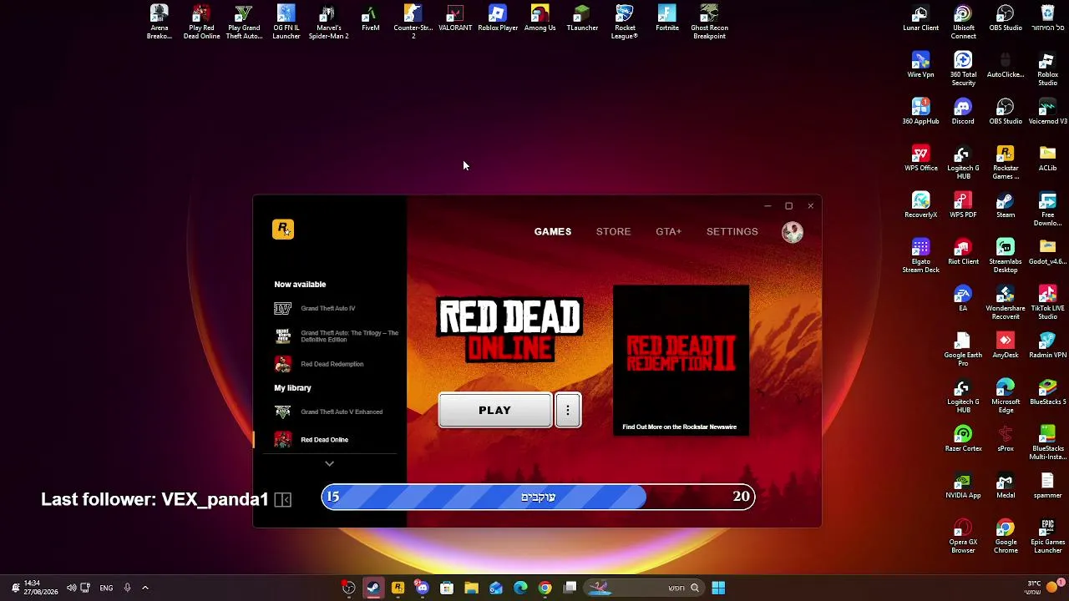Click the Windows Start button
The image size is (1069, 601).
718,588
